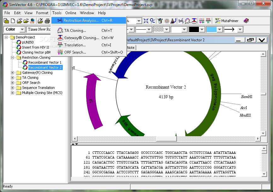This screenshot has width=273, height=192.
Task: Expand the TA Cloning folder
Action: pos(12,78)
